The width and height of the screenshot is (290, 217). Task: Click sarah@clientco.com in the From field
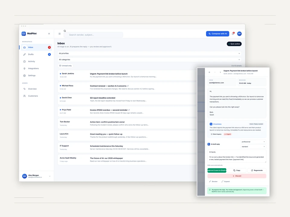click(216, 83)
